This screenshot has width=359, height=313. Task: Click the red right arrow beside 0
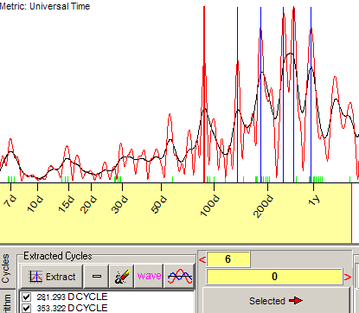[348, 277]
